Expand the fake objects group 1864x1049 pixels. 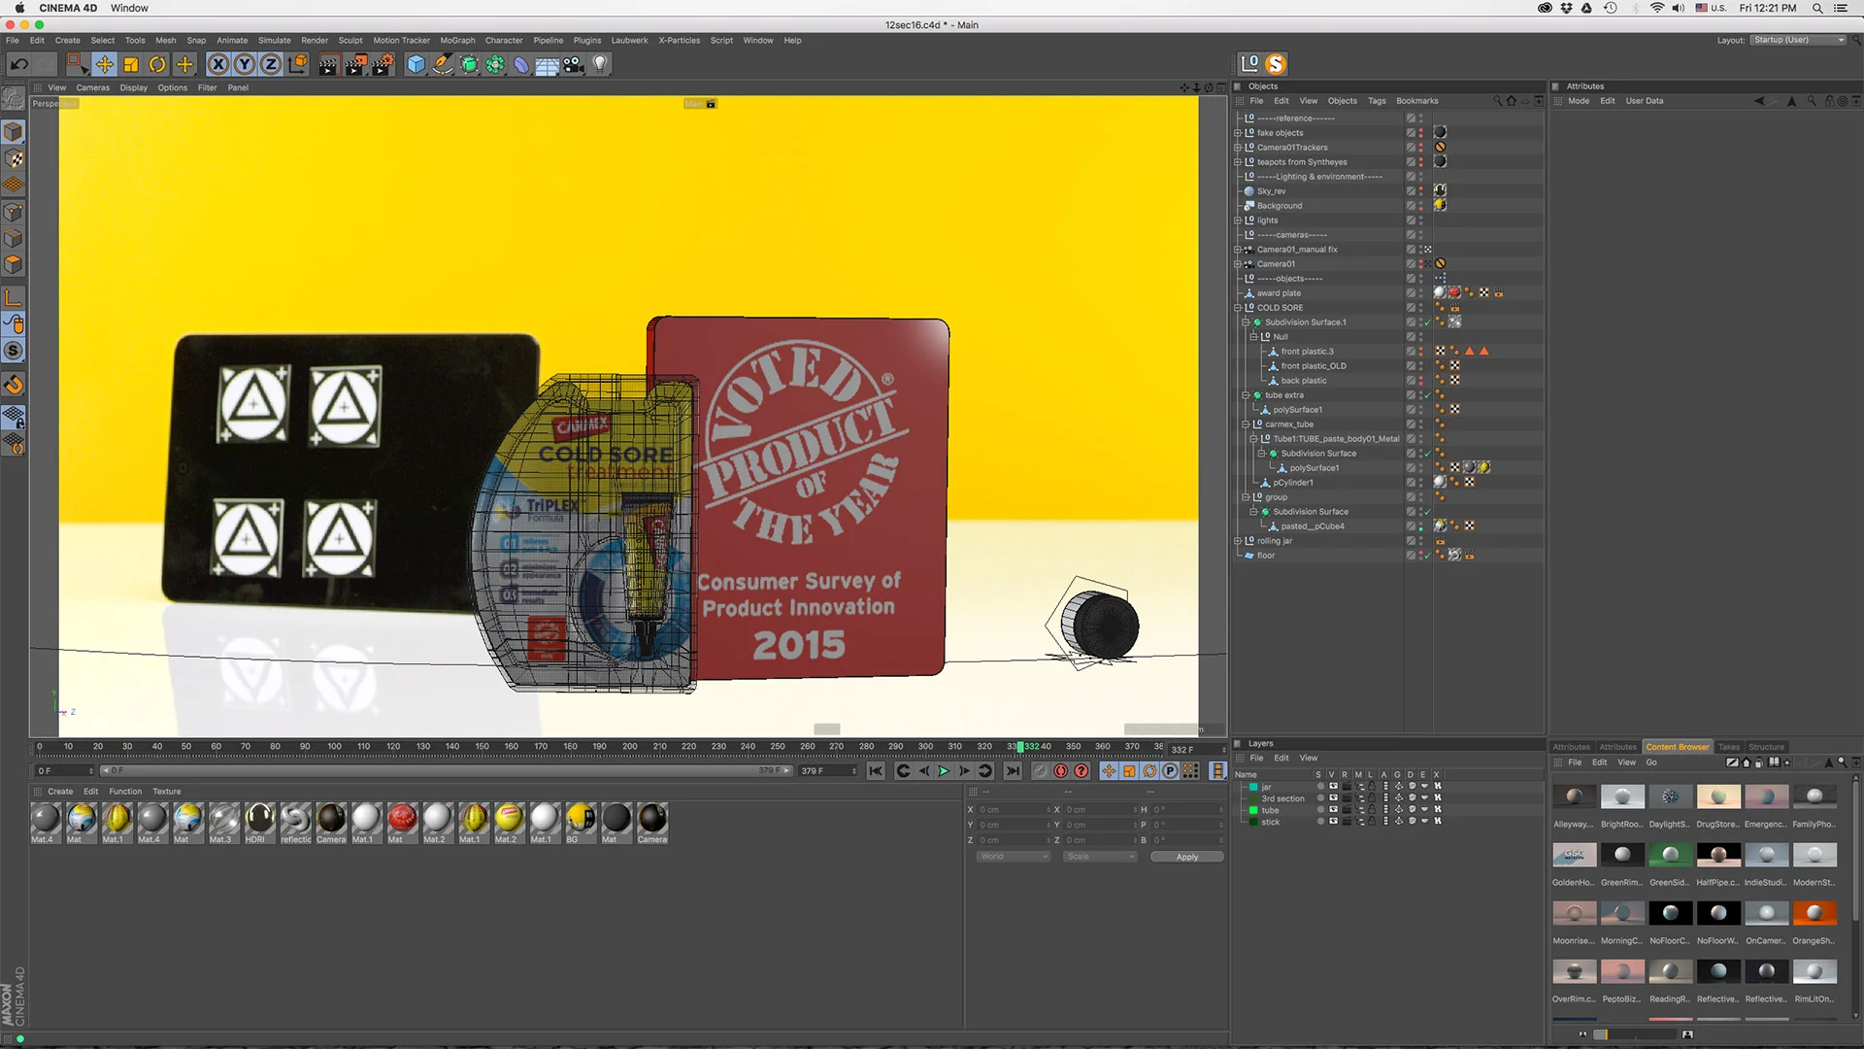[1238, 133]
